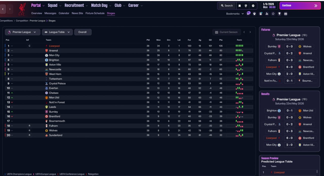Switch to the Fixture Schedule tab

click(x=95, y=13)
